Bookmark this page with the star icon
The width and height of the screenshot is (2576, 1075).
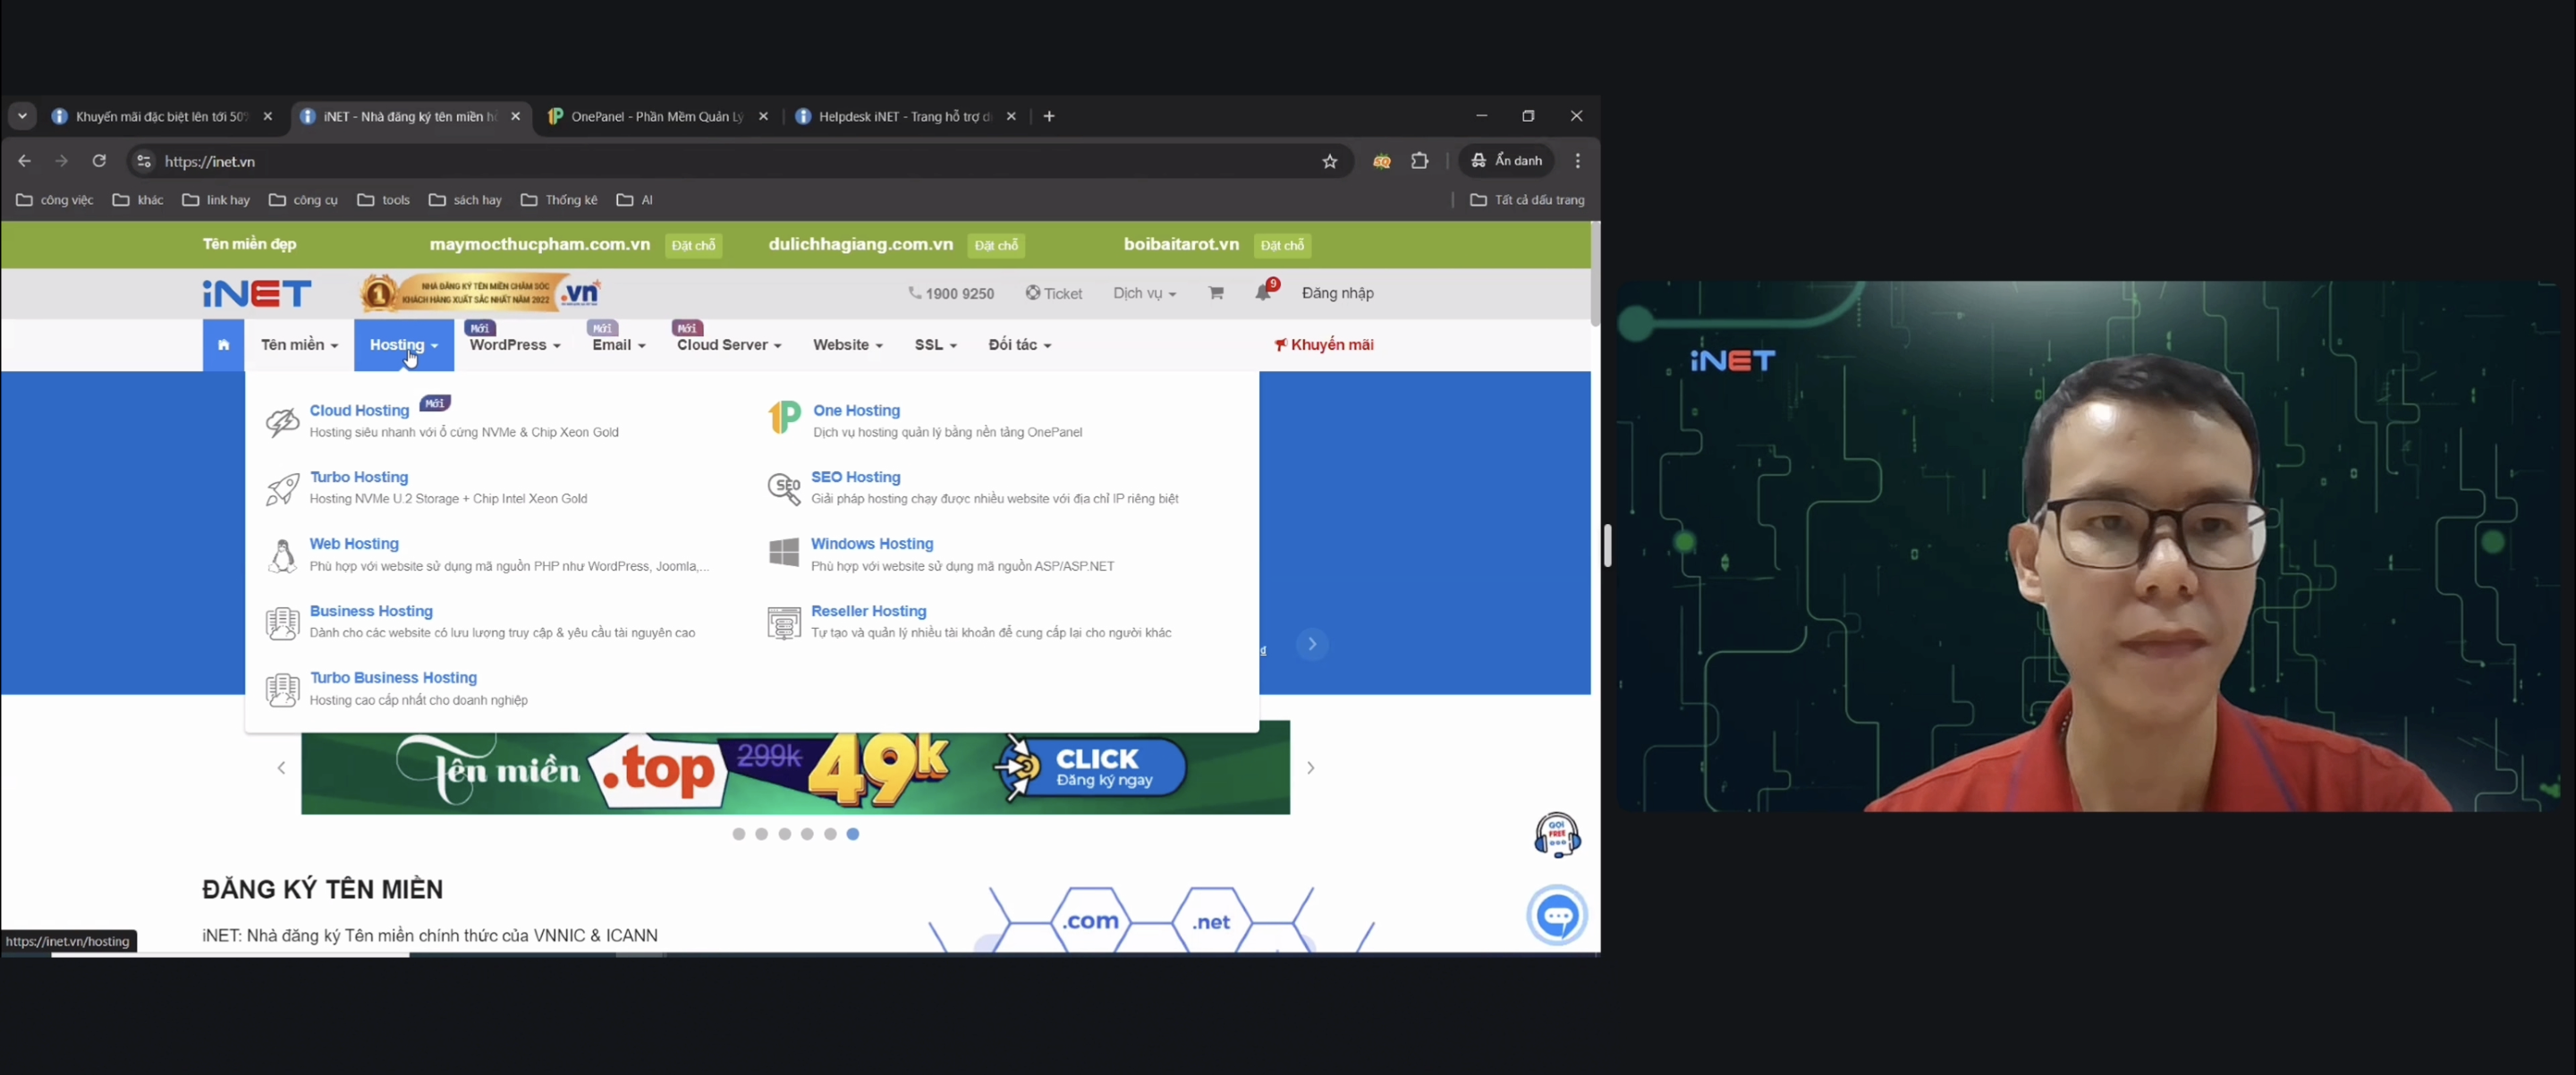click(1330, 161)
